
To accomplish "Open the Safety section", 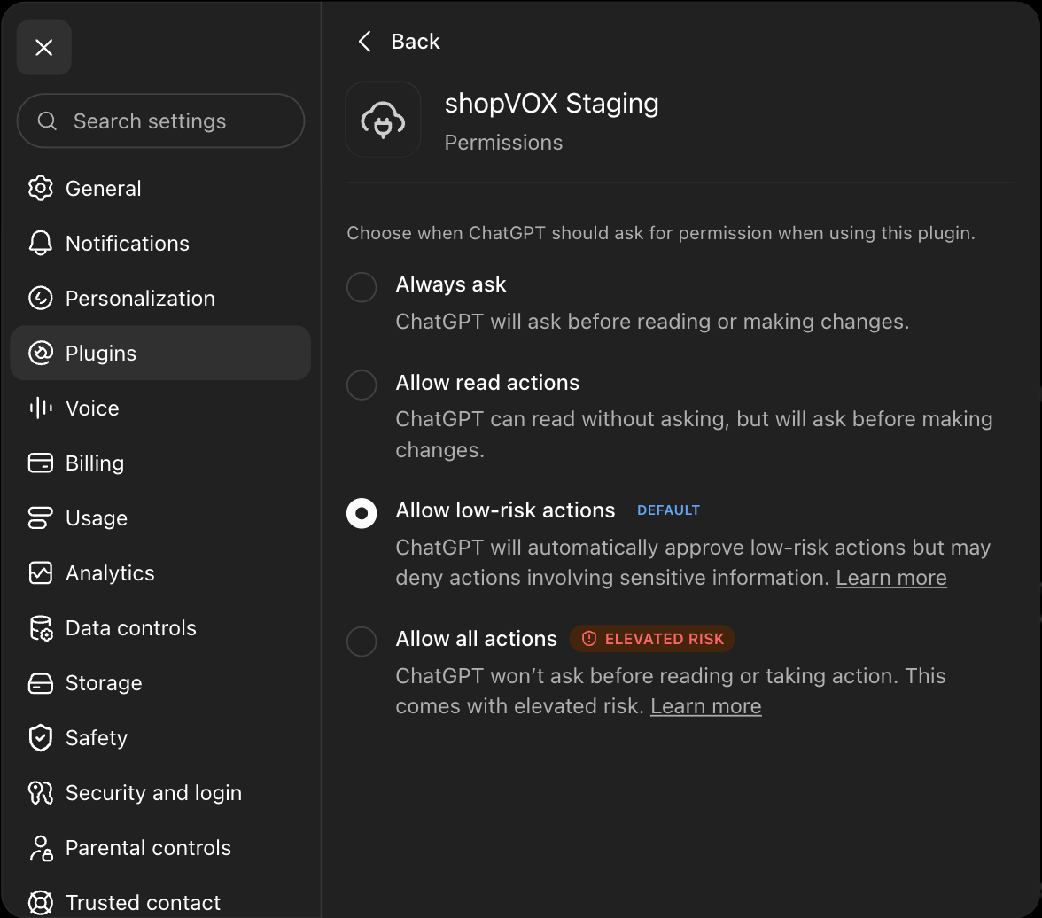I will coord(161,738).
